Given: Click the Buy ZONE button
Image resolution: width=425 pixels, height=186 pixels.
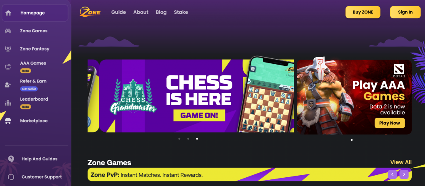Looking at the screenshot, I should coord(363,12).
